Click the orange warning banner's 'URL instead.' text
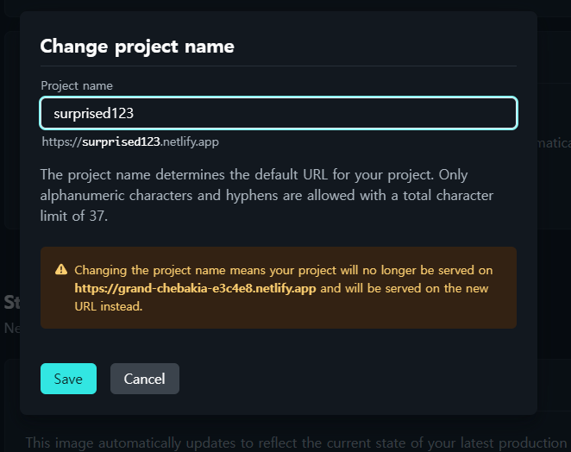 (109, 306)
